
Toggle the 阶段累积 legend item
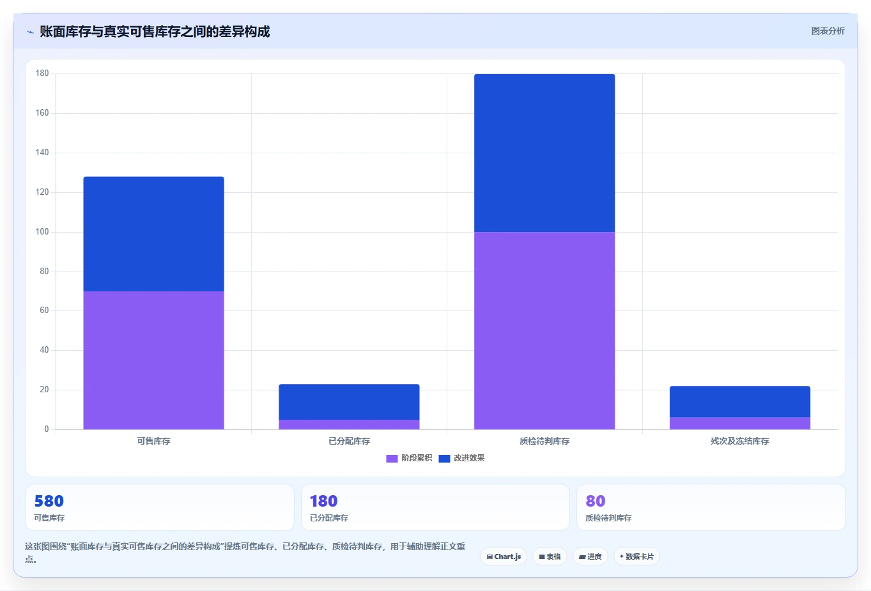pos(409,458)
